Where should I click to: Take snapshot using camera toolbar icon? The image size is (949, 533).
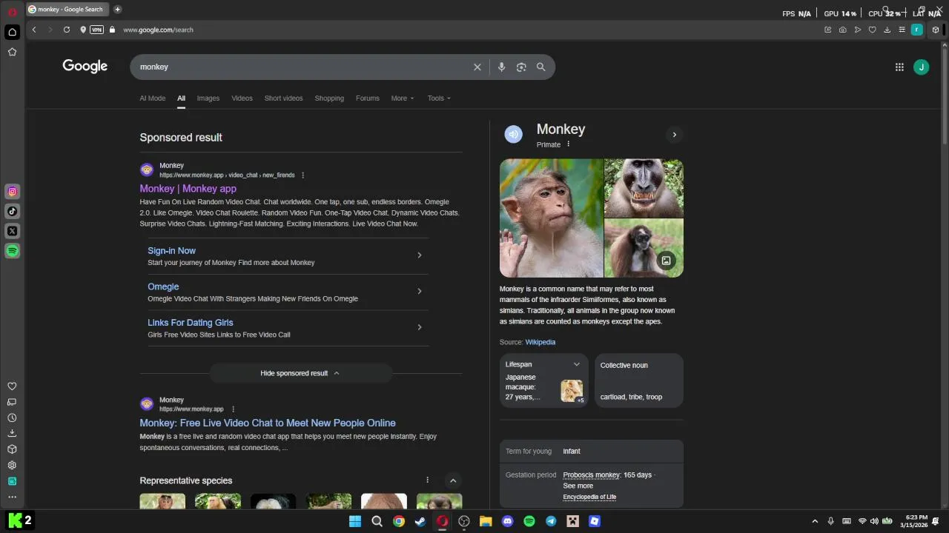click(843, 30)
